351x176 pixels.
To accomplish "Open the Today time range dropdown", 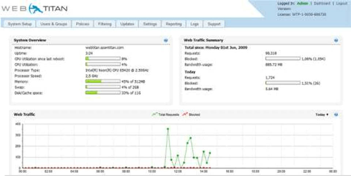I will coord(322,114).
